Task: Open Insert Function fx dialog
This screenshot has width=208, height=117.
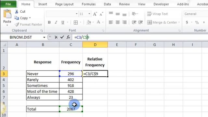Action: [68, 37]
